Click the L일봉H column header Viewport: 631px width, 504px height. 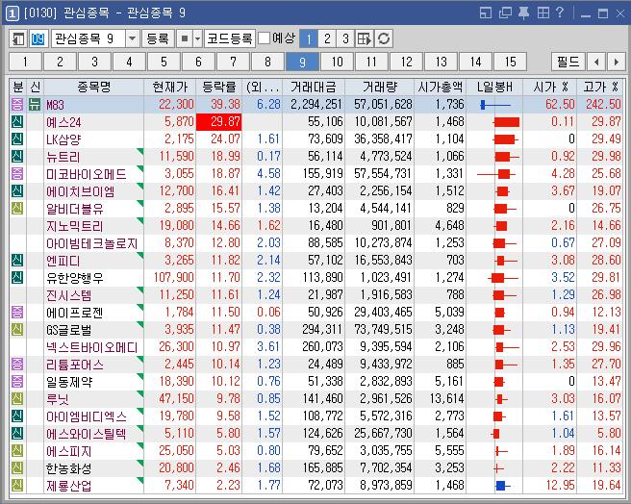tap(494, 87)
